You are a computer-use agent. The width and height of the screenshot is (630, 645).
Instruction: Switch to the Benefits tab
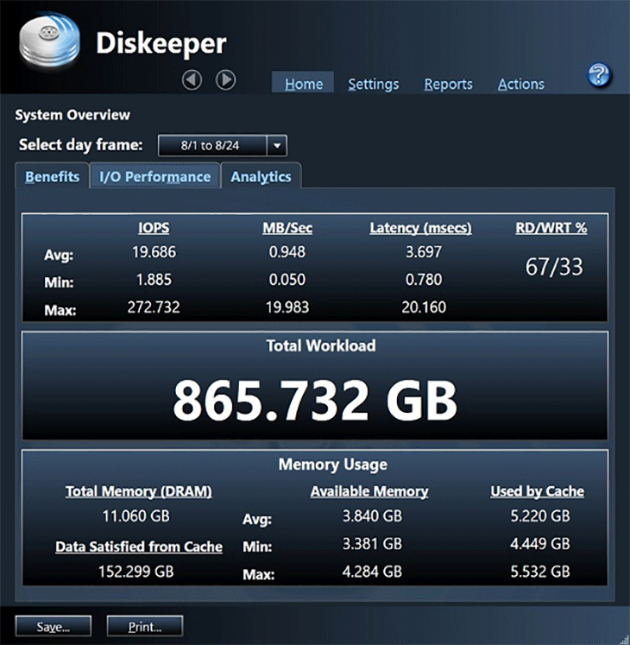pyautogui.click(x=53, y=176)
